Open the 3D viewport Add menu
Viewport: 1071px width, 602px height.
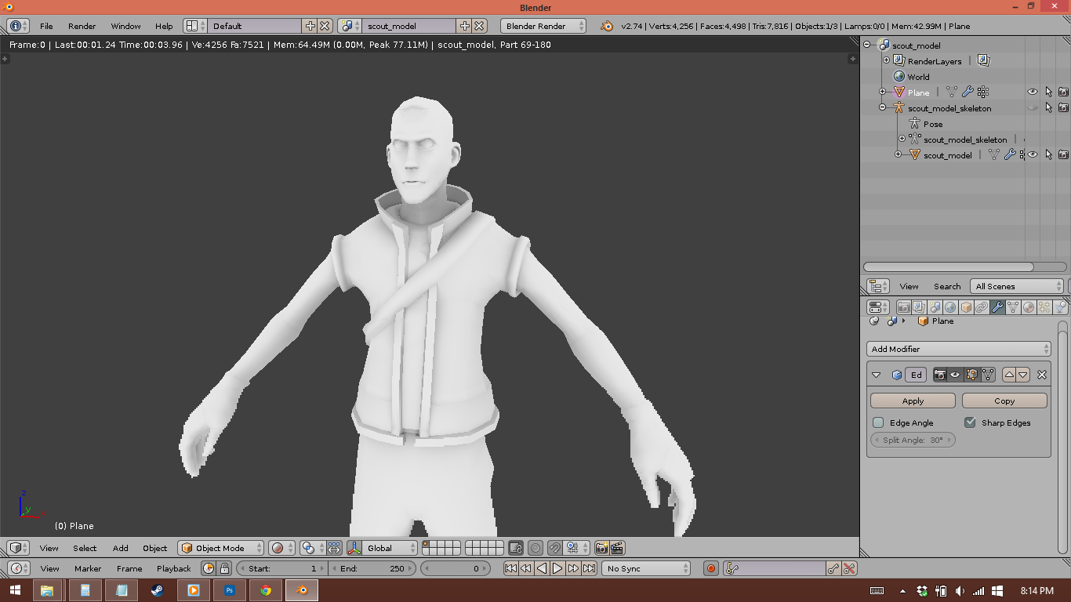click(120, 548)
